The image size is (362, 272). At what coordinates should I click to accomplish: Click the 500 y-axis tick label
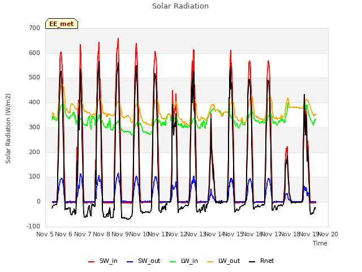click(x=35, y=78)
